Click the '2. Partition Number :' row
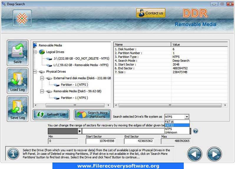 pos(171,53)
